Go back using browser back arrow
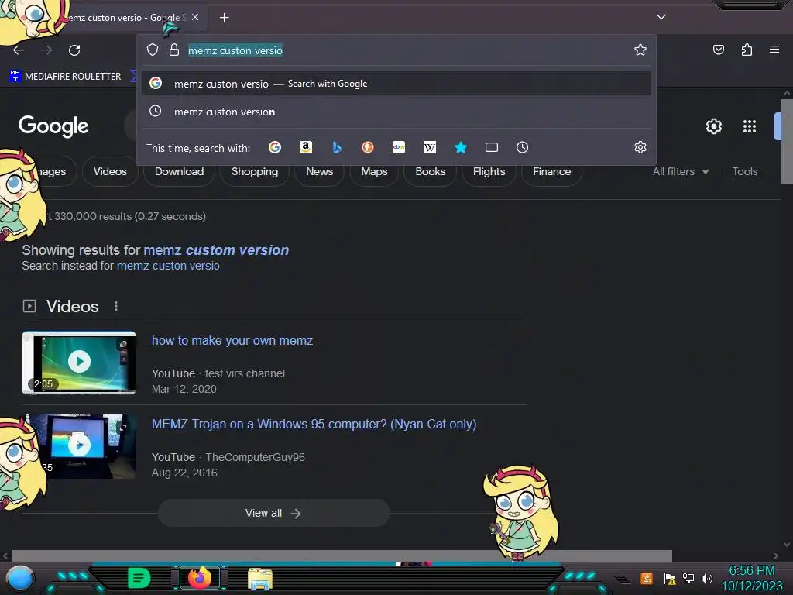This screenshot has height=595, width=793. 19,50
